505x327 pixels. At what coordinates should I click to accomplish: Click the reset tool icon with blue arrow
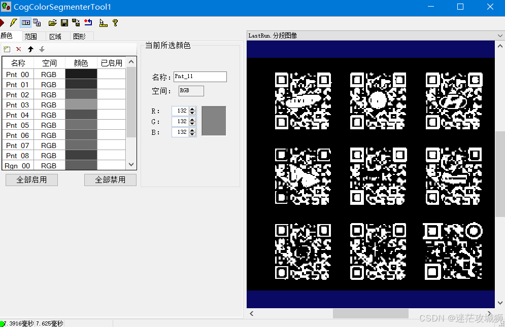(88, 23)
